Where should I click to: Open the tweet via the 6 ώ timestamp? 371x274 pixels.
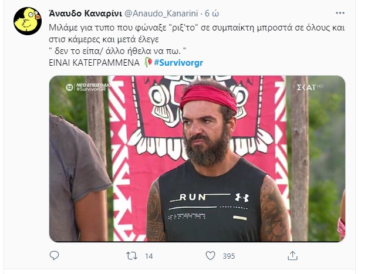coord(212,13)
